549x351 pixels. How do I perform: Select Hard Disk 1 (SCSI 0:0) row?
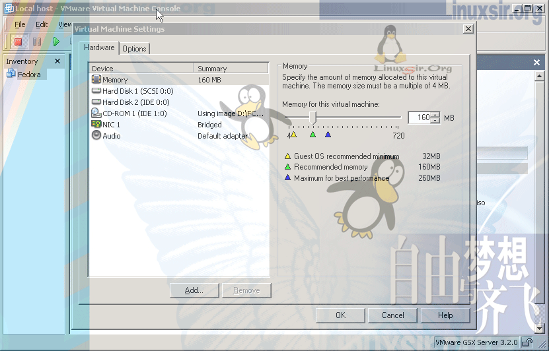point(179,91)
